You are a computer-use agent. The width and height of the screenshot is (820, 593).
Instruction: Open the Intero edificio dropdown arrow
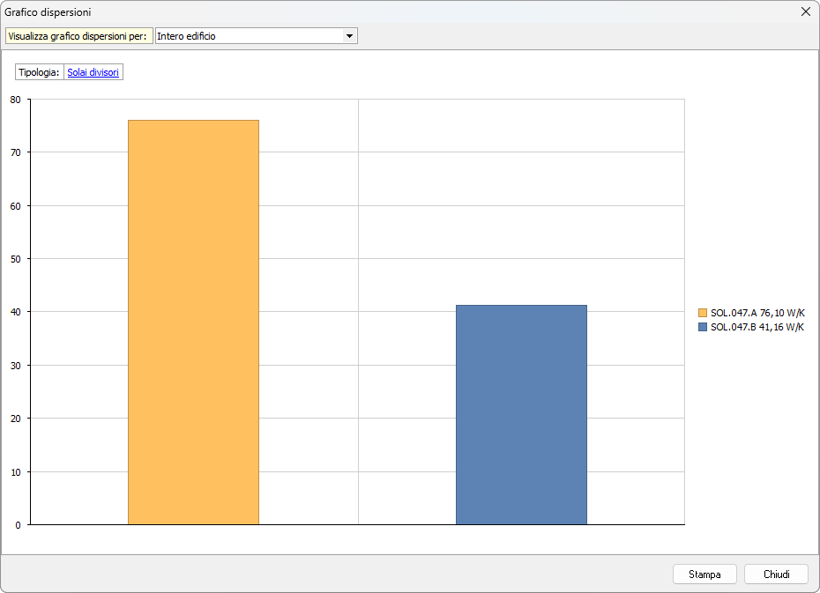pyautogui.click(x=349, y=36)
